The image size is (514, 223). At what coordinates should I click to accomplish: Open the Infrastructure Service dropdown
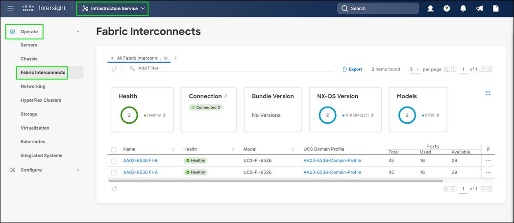112,8
